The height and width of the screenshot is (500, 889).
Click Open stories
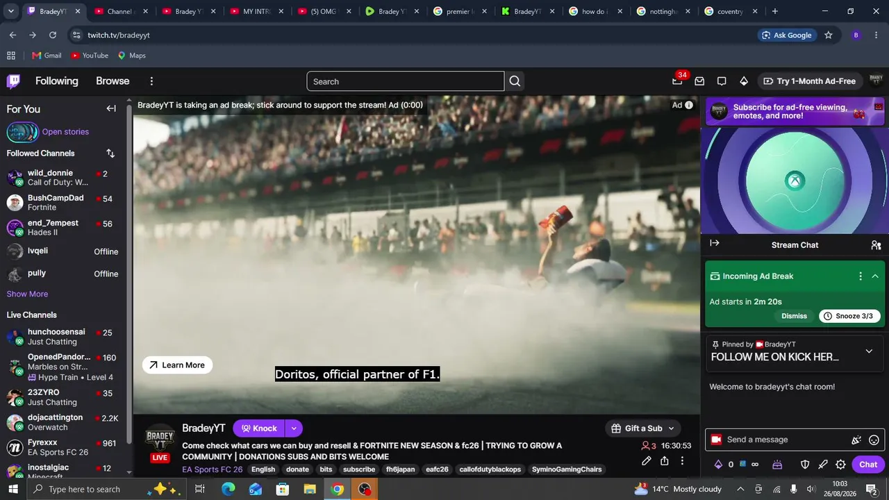65,132
